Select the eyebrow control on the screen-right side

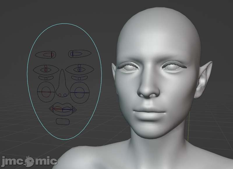pyautogui.click(x=80, y=54)
